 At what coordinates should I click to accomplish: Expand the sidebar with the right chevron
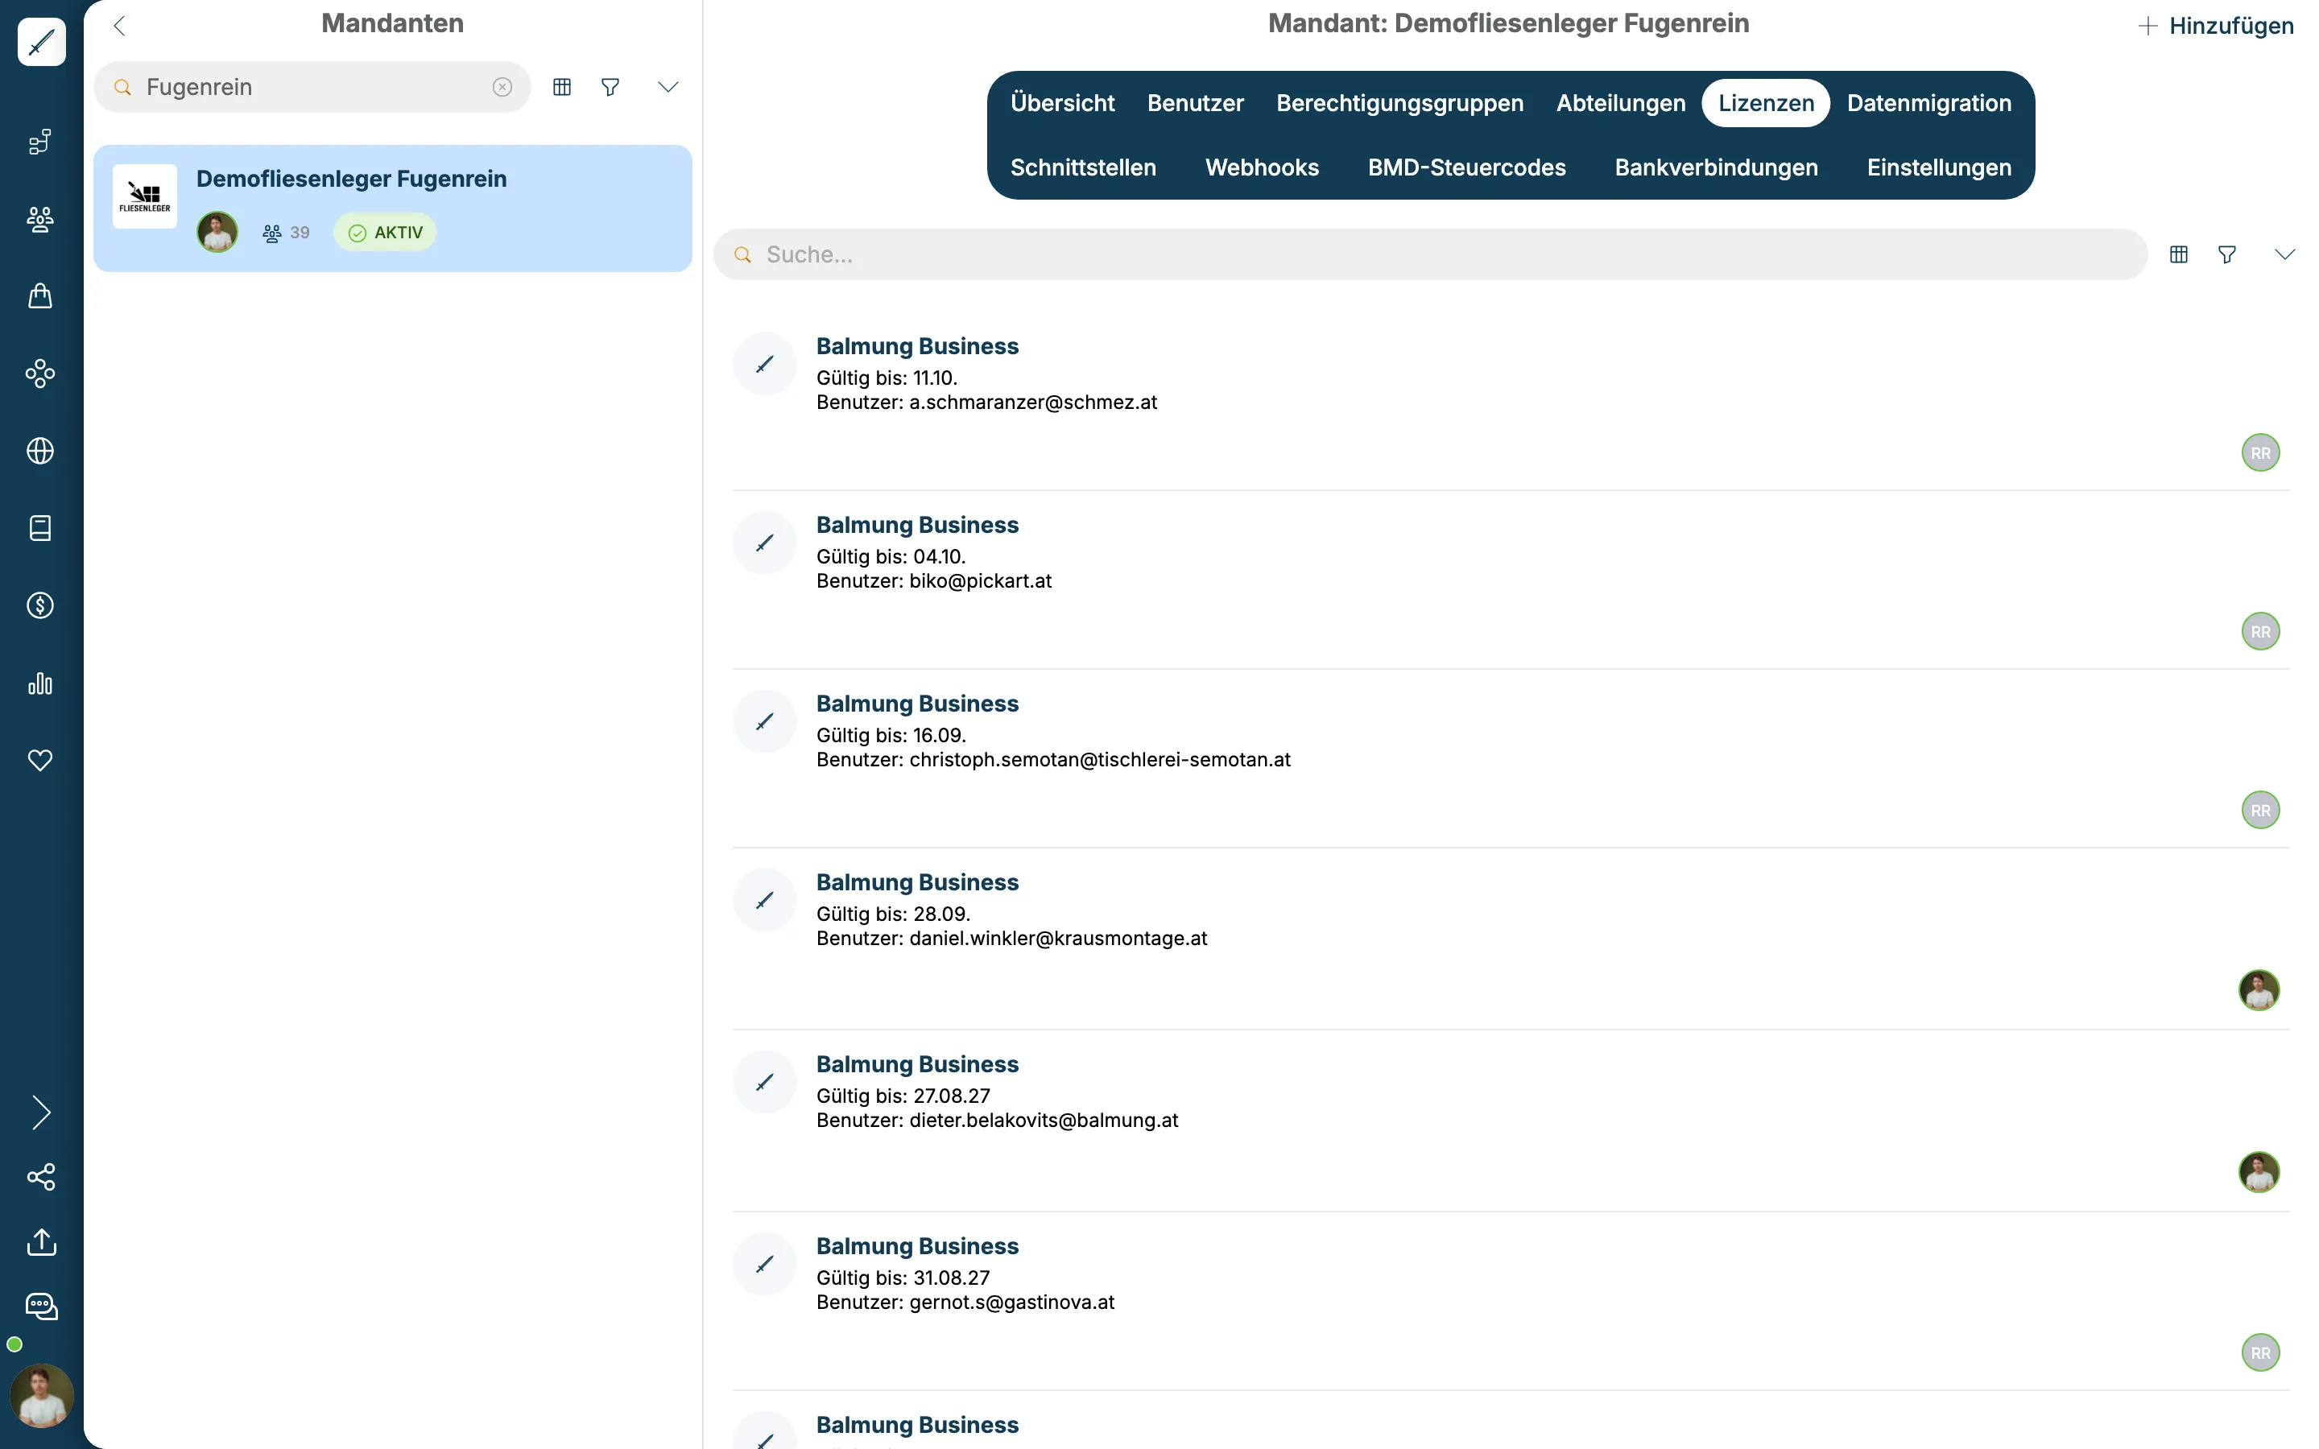[40, 1113]
